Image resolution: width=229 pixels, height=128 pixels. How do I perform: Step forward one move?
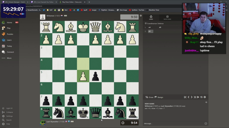(192, 97)
